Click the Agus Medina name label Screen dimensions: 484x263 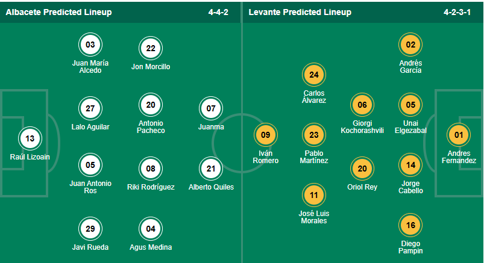pos(151,247)
